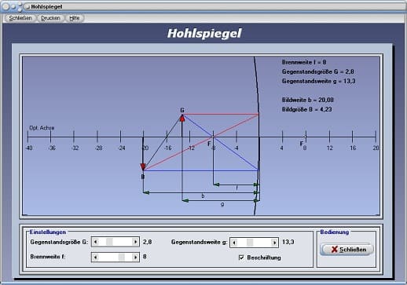Click the -36 axis tick label

pyautogui.click(x=52, y=148)
